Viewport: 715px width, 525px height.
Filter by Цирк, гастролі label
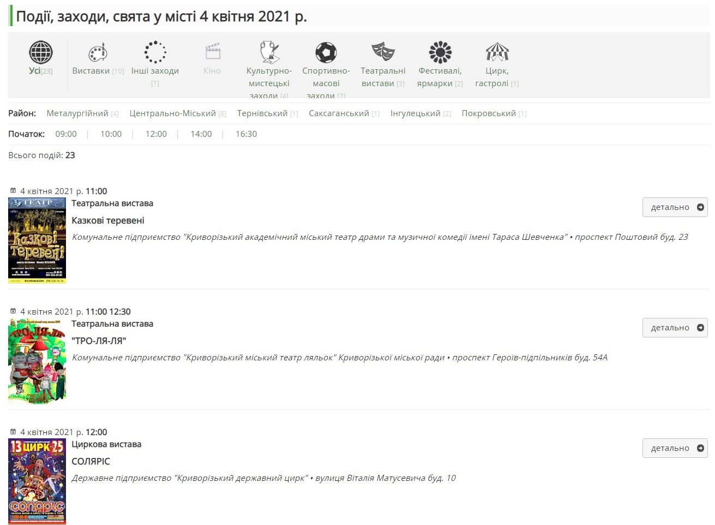point(497,77)
